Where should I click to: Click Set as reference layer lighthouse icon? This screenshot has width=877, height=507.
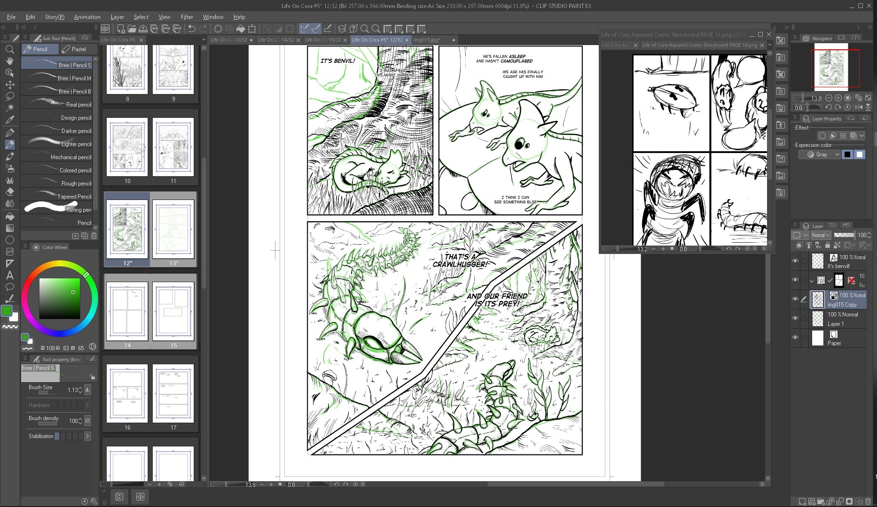coord(809,245)
